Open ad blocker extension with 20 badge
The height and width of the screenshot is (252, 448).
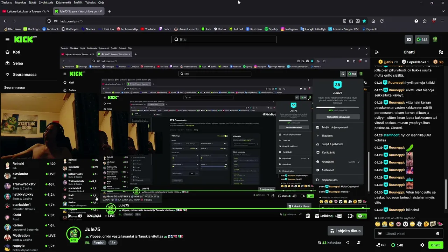pyautogui.click(x=434, y=21)
